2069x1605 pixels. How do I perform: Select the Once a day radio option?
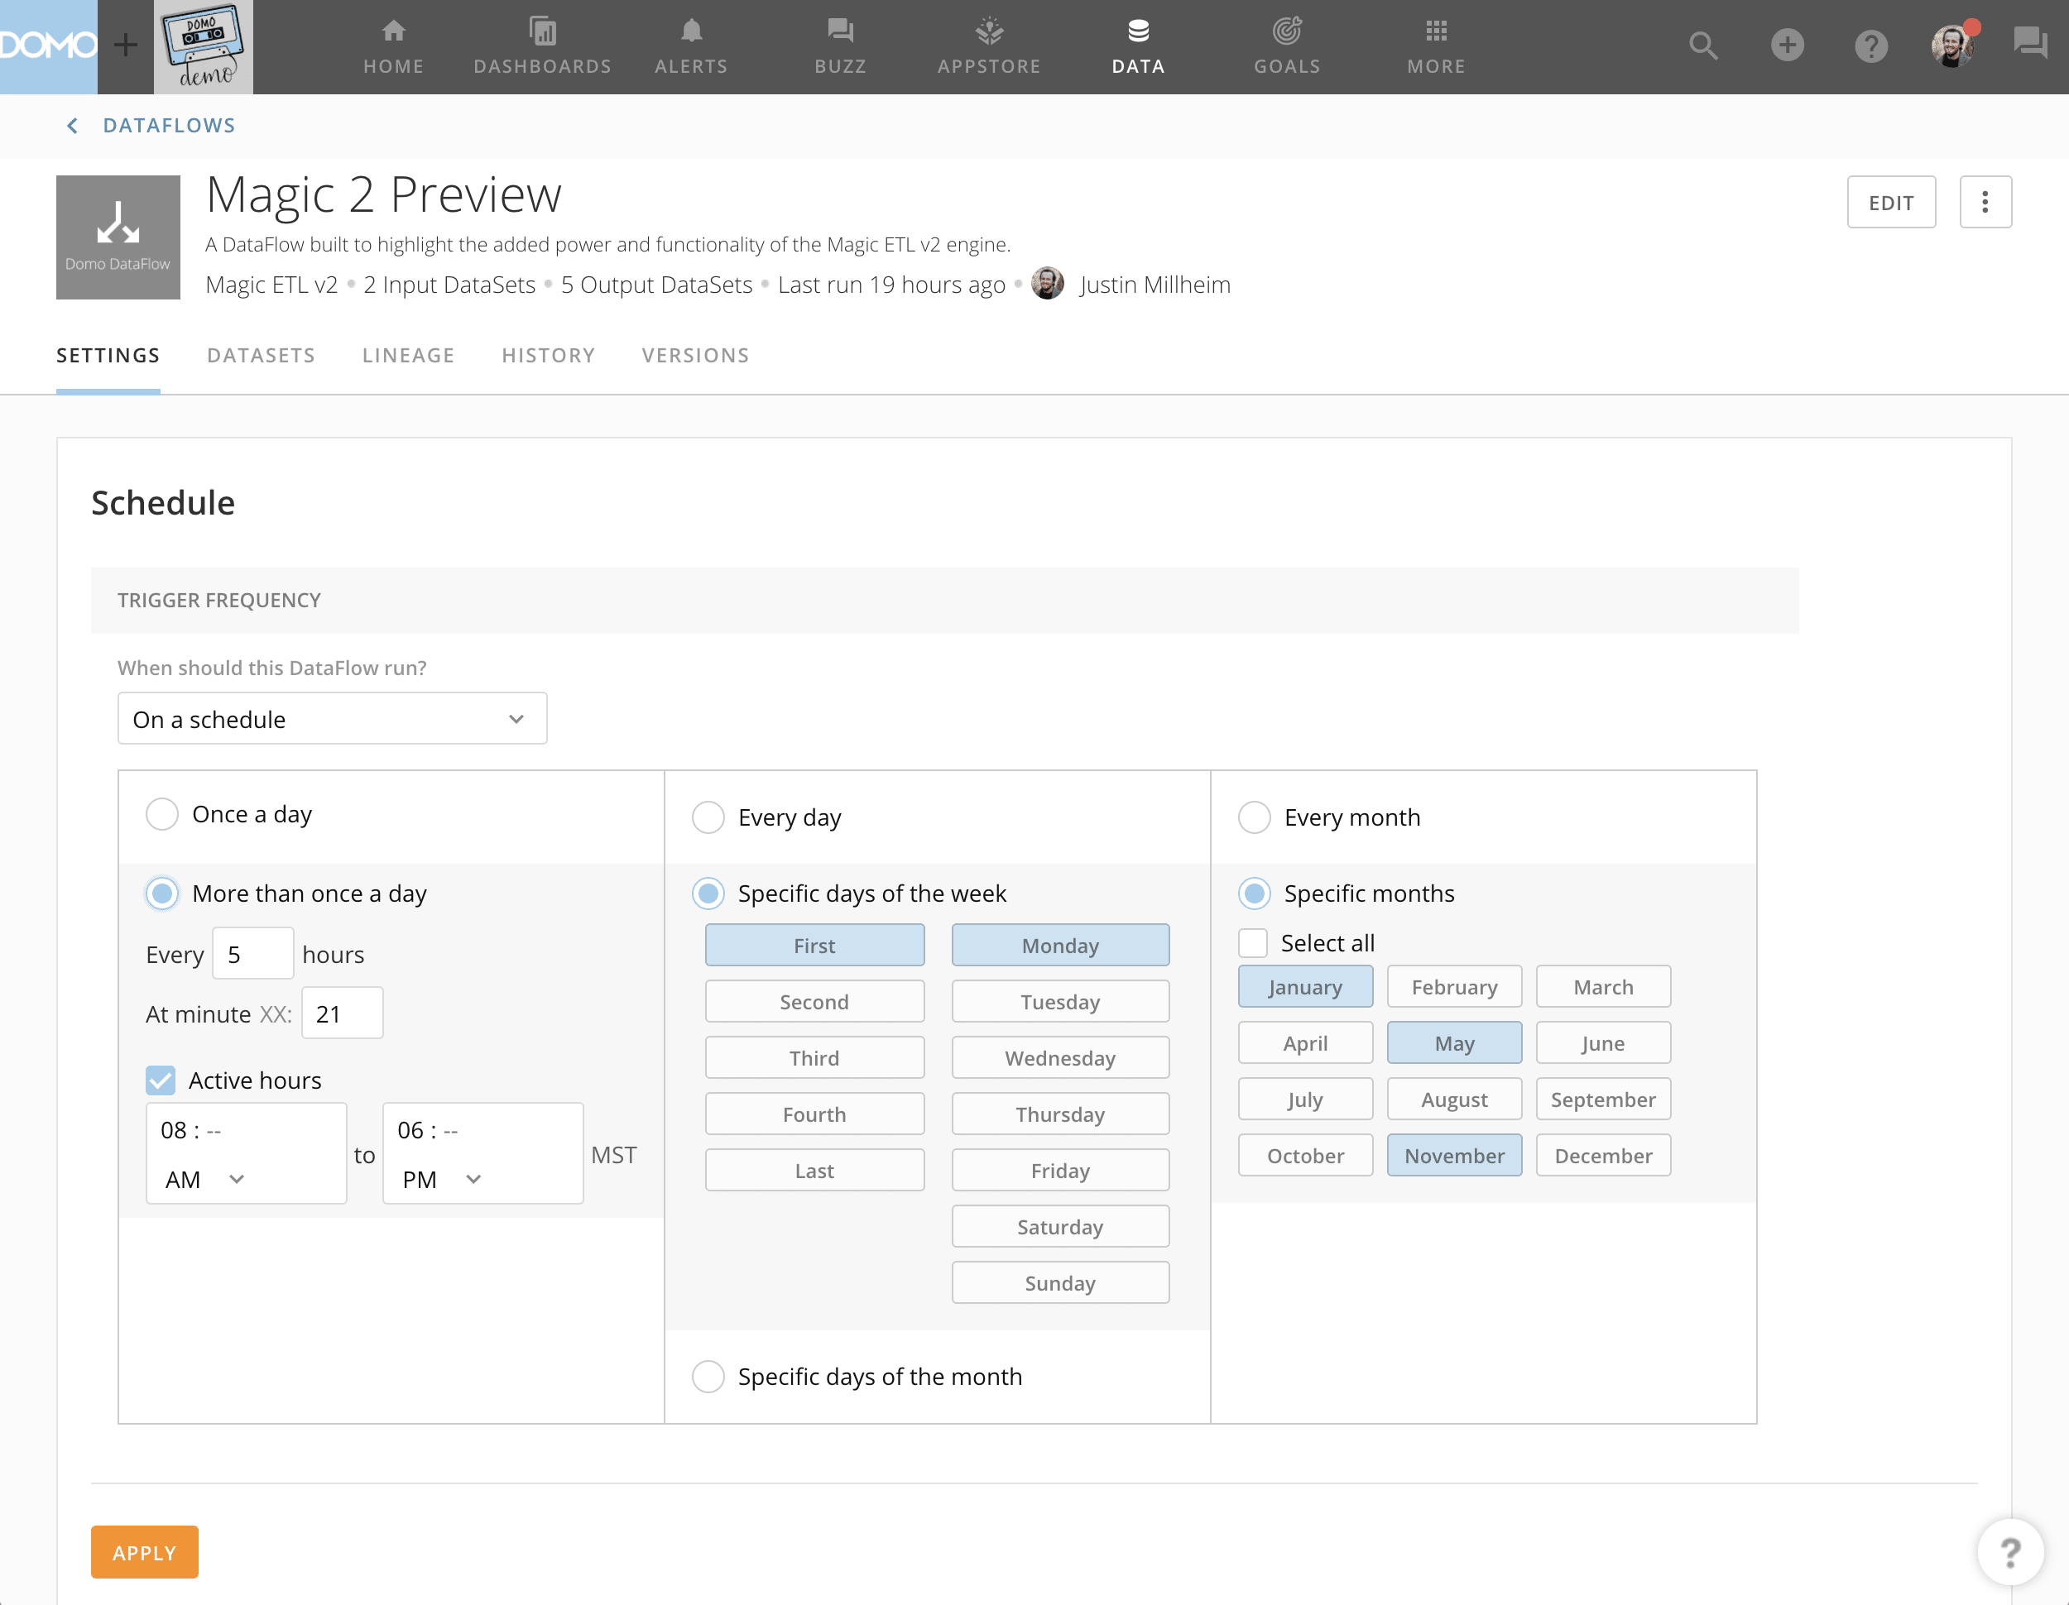click(x=162, y=814)
